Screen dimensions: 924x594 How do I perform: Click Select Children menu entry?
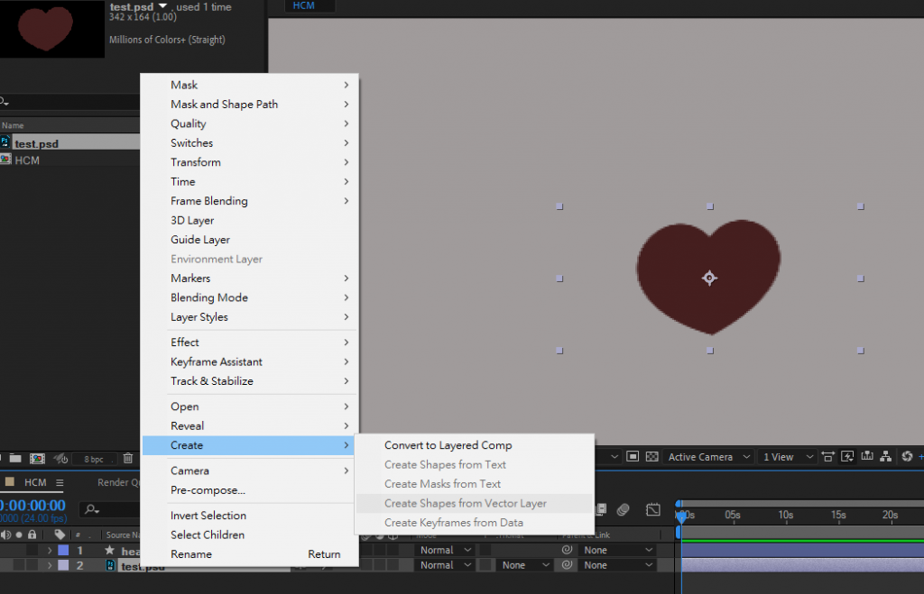pyautogui.click(x=250, y=535)
